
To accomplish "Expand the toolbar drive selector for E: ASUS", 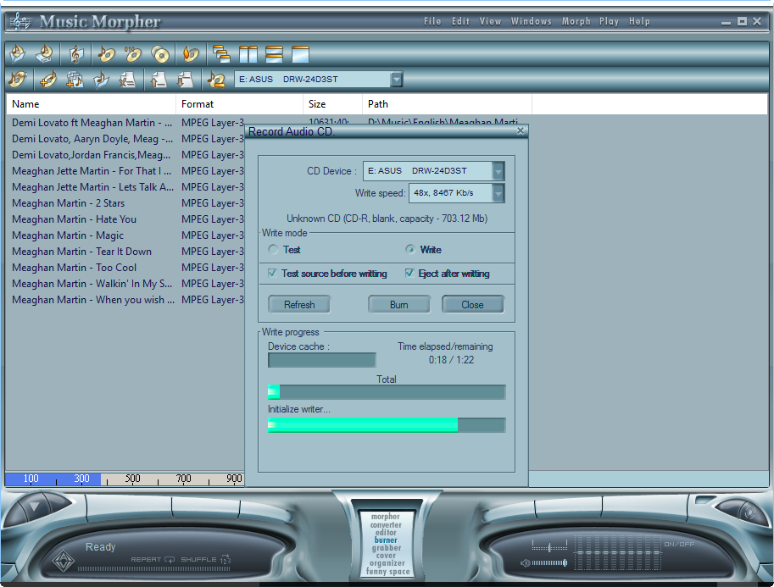I will (396, 80).
